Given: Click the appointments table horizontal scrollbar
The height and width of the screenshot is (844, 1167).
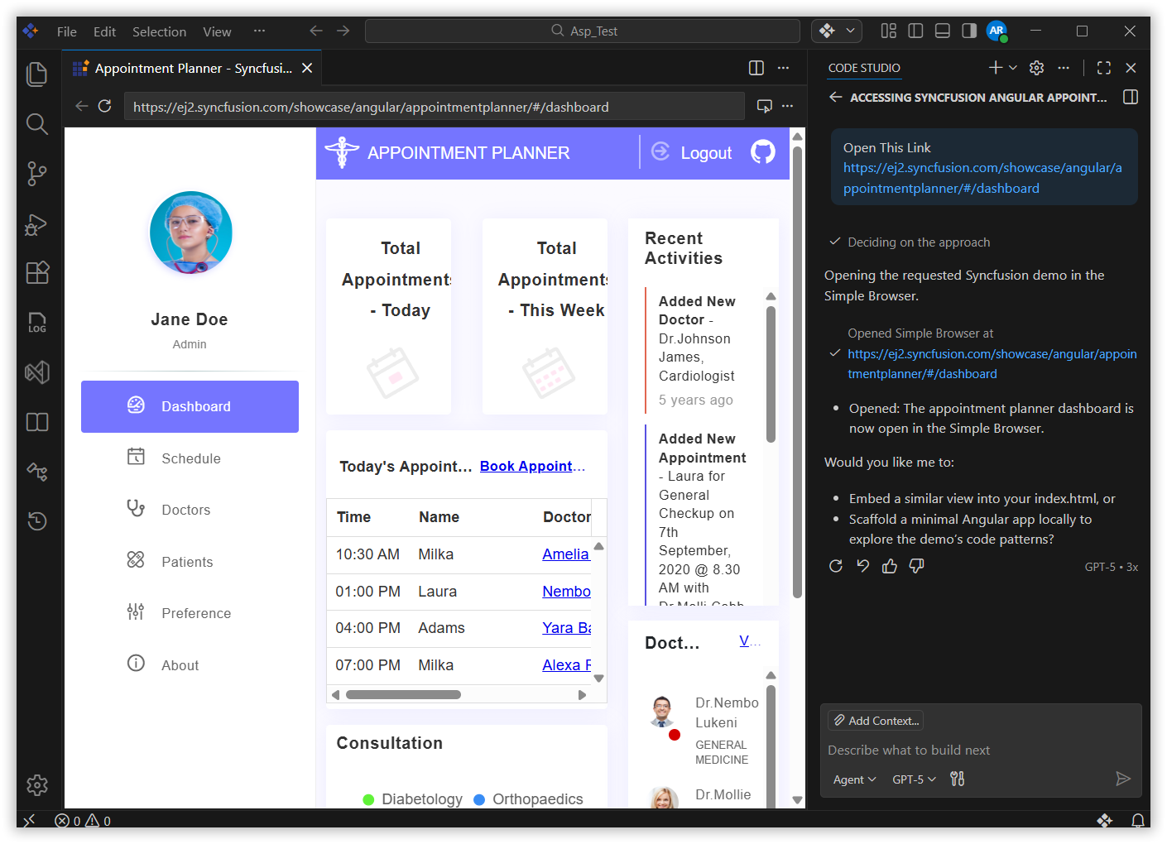Looking at the screenshot, I should click(x=403, y=695).
